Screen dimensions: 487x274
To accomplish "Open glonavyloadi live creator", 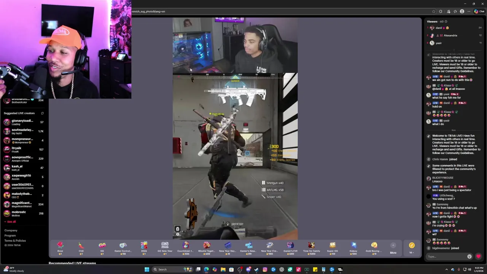I will click(x=24, y=122).
